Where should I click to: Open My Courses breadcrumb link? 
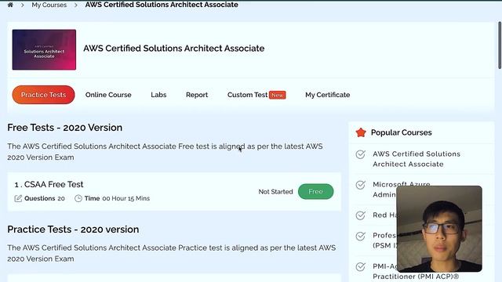[49, 5]
